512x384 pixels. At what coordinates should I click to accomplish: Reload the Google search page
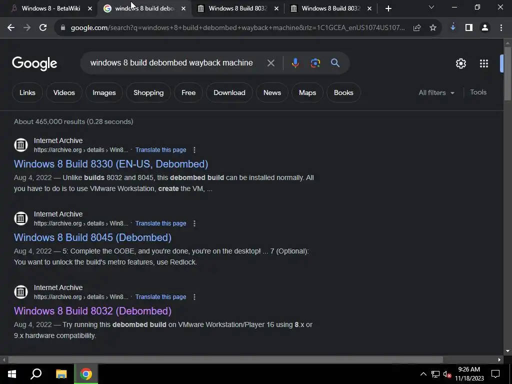point(43,28)
